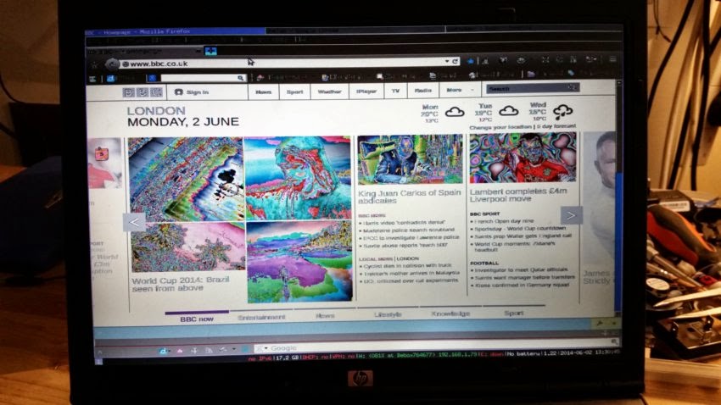
Task: Click Tuesday's cloud weather icon
Action: (x=509, y=111)
